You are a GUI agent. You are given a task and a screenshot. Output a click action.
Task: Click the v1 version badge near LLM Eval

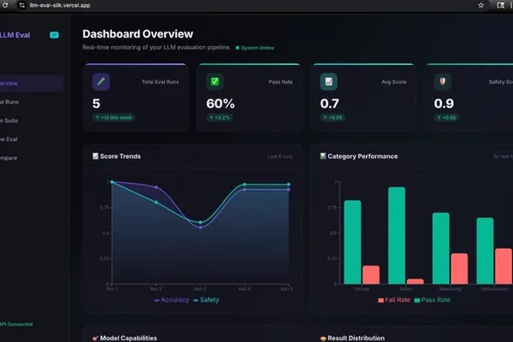pos(54,35)
